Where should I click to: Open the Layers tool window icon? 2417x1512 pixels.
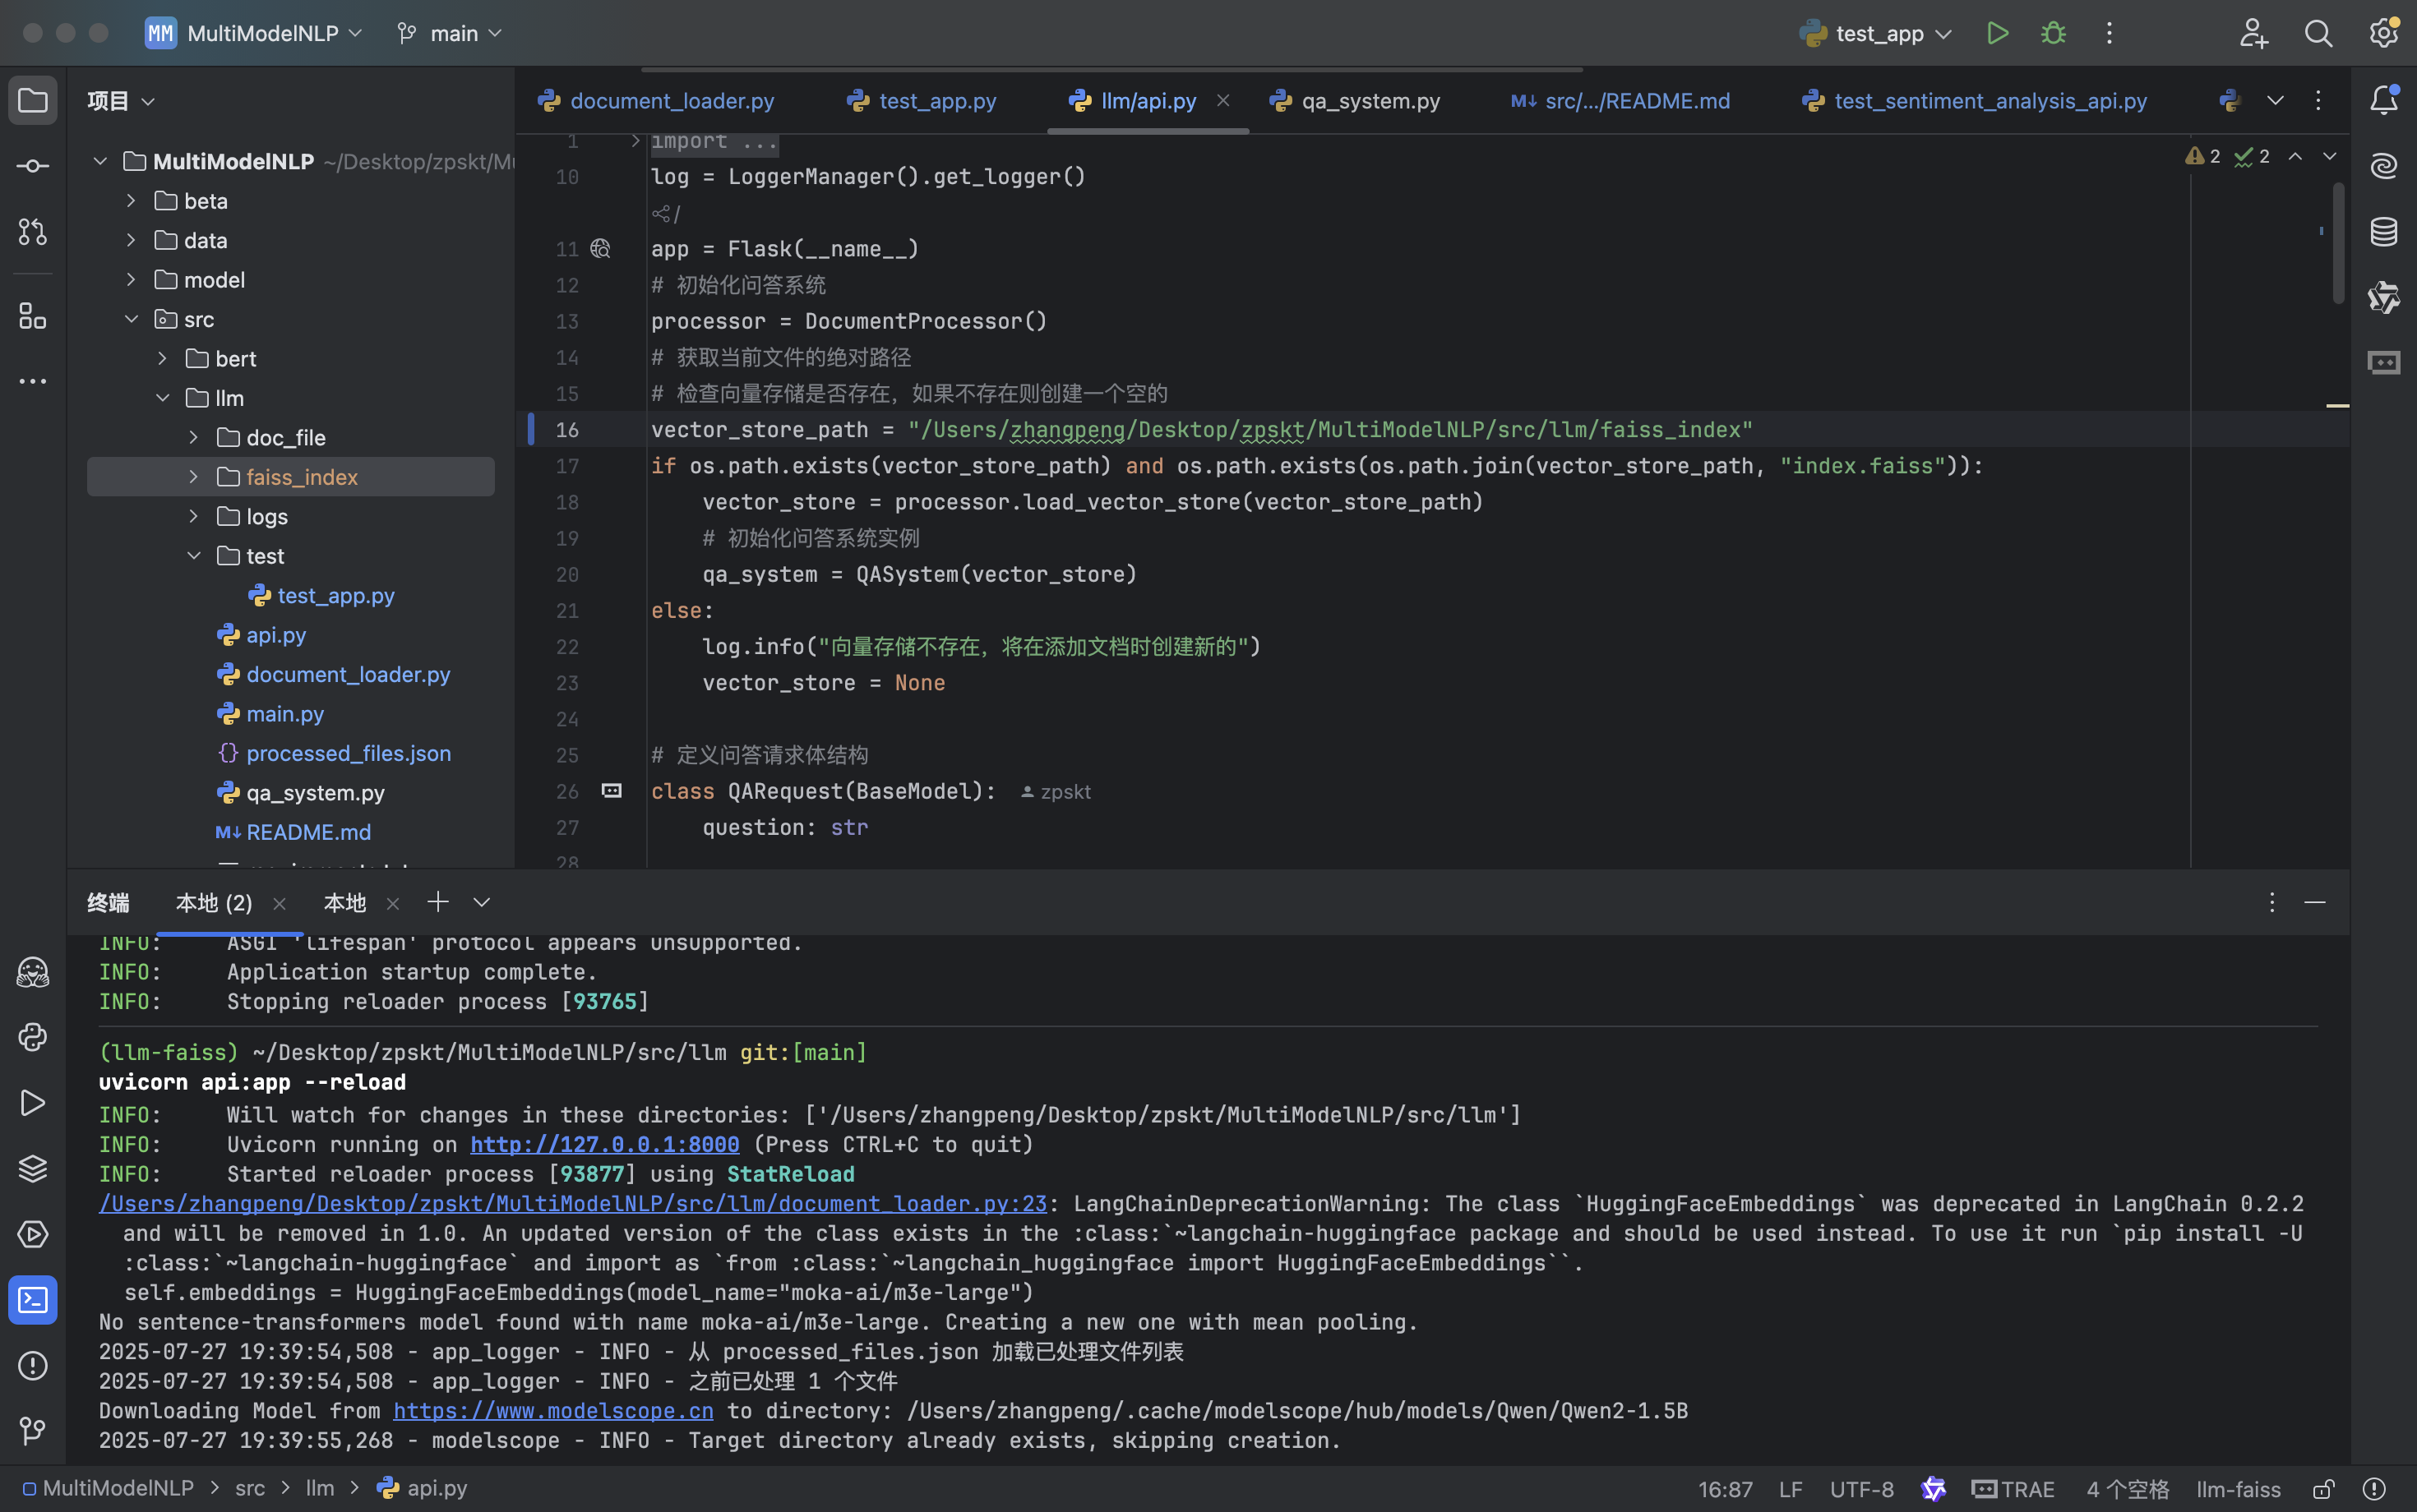[32, 1168]
